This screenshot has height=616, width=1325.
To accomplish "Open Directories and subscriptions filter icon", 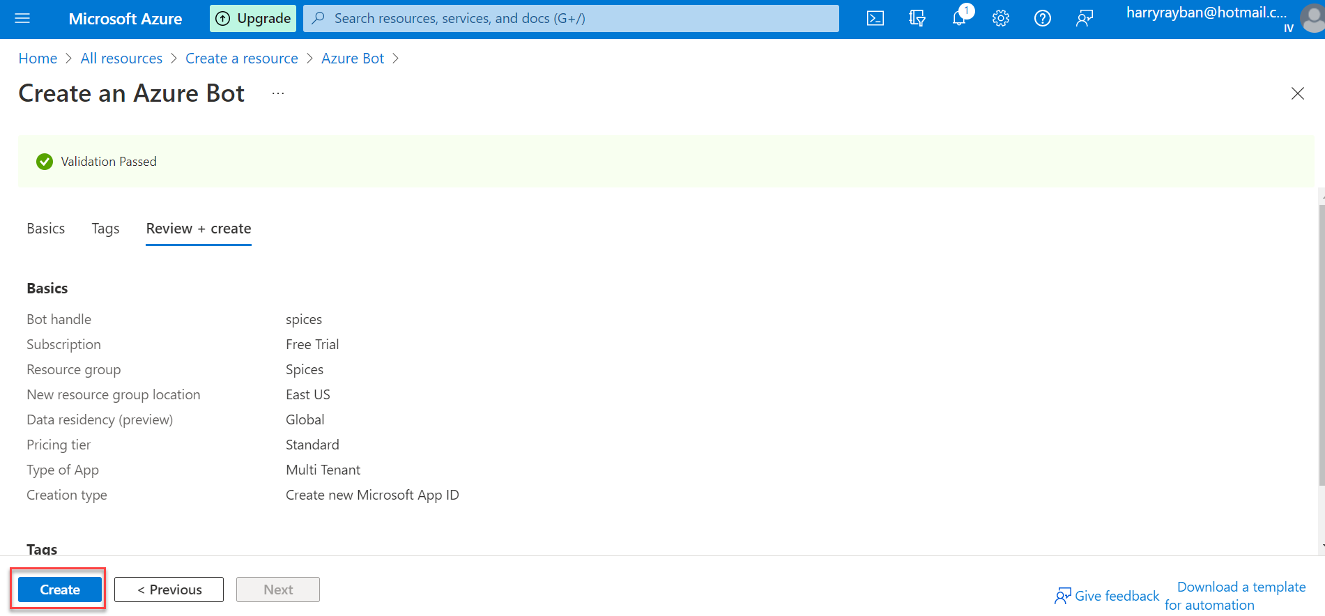I will [x=917, y=19].
